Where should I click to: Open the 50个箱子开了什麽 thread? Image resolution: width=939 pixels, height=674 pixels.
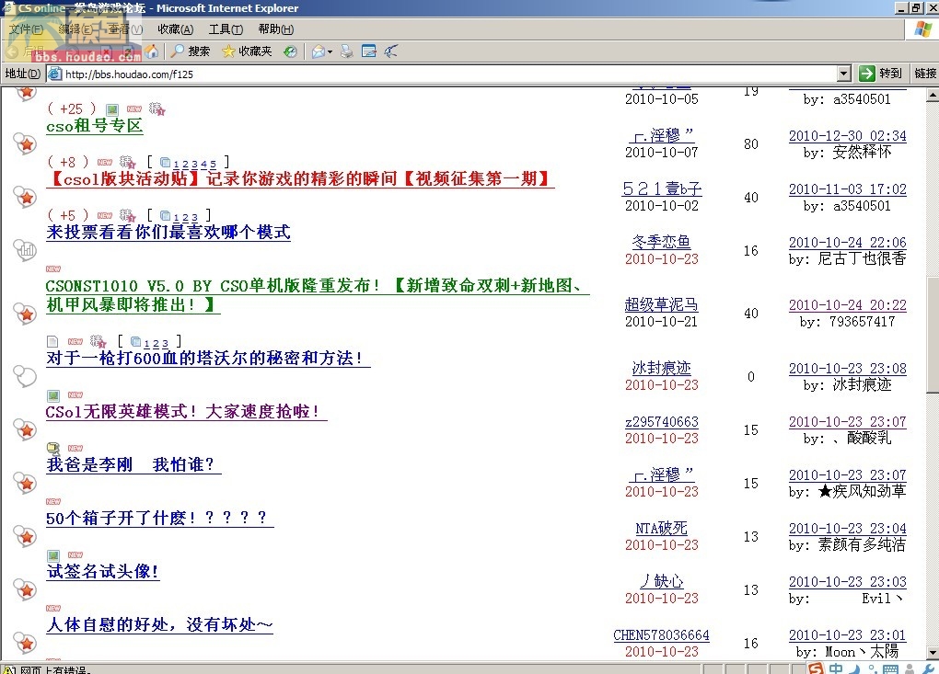[159, 518]
